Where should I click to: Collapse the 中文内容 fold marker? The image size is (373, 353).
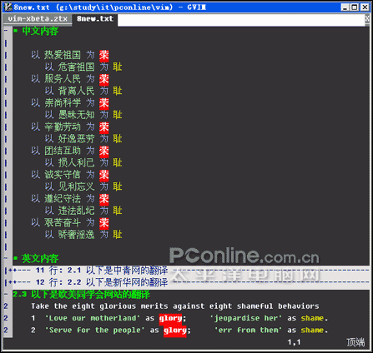(6, 30)
